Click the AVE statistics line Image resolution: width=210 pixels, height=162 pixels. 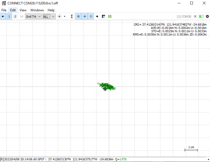[x=179, y=28]
